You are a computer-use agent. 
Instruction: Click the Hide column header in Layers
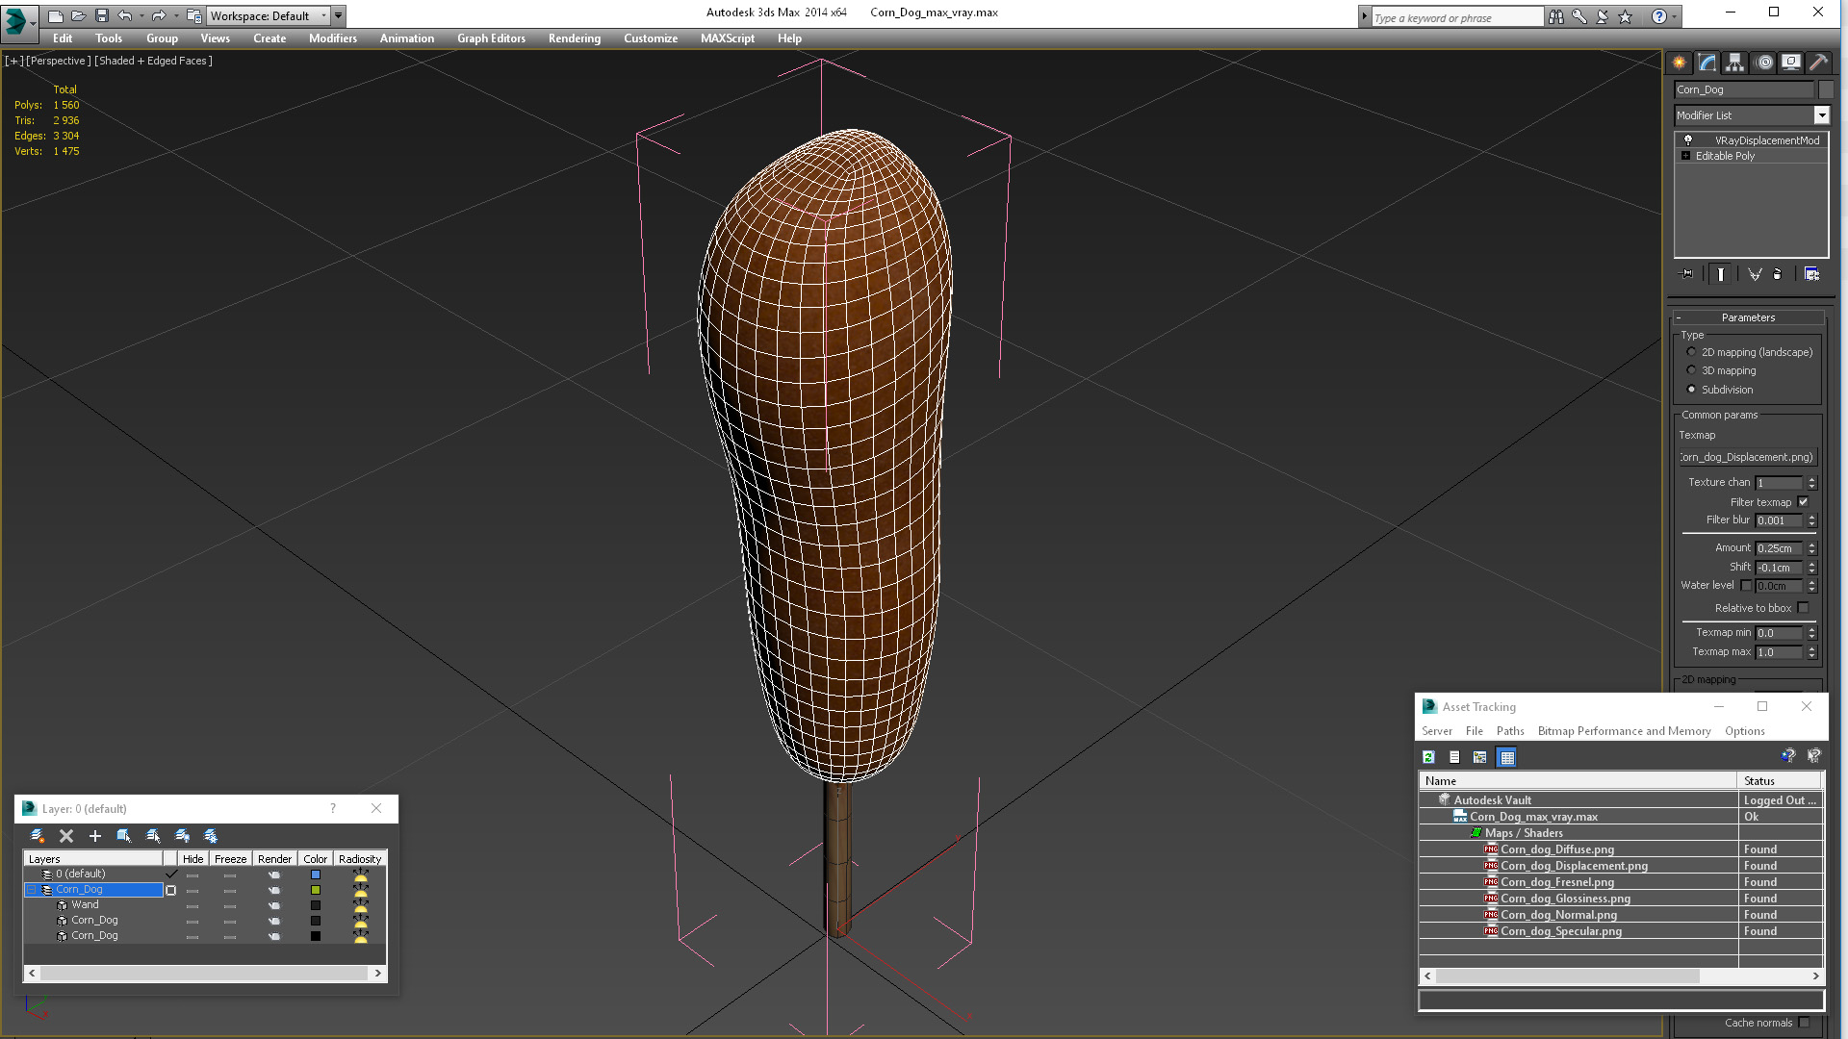tap(192, 859)
